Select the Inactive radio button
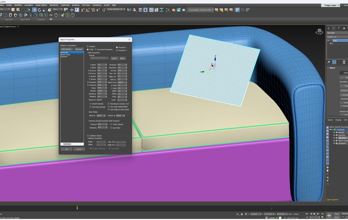 [x=87, y=47]
